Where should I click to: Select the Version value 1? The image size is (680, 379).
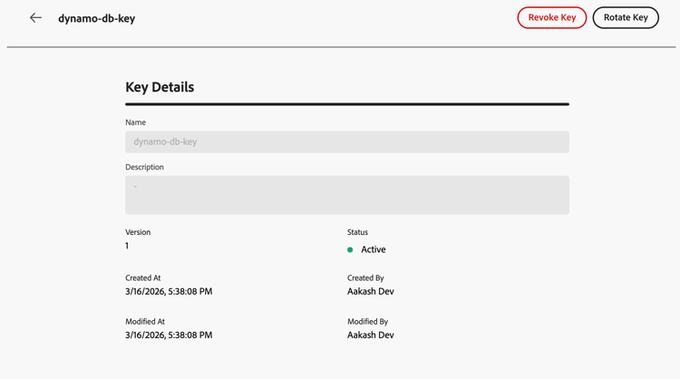click(127, 246)
